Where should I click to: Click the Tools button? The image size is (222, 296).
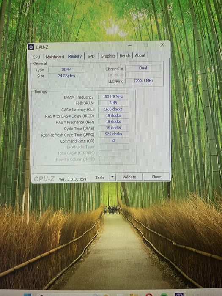tap(99, 178)
